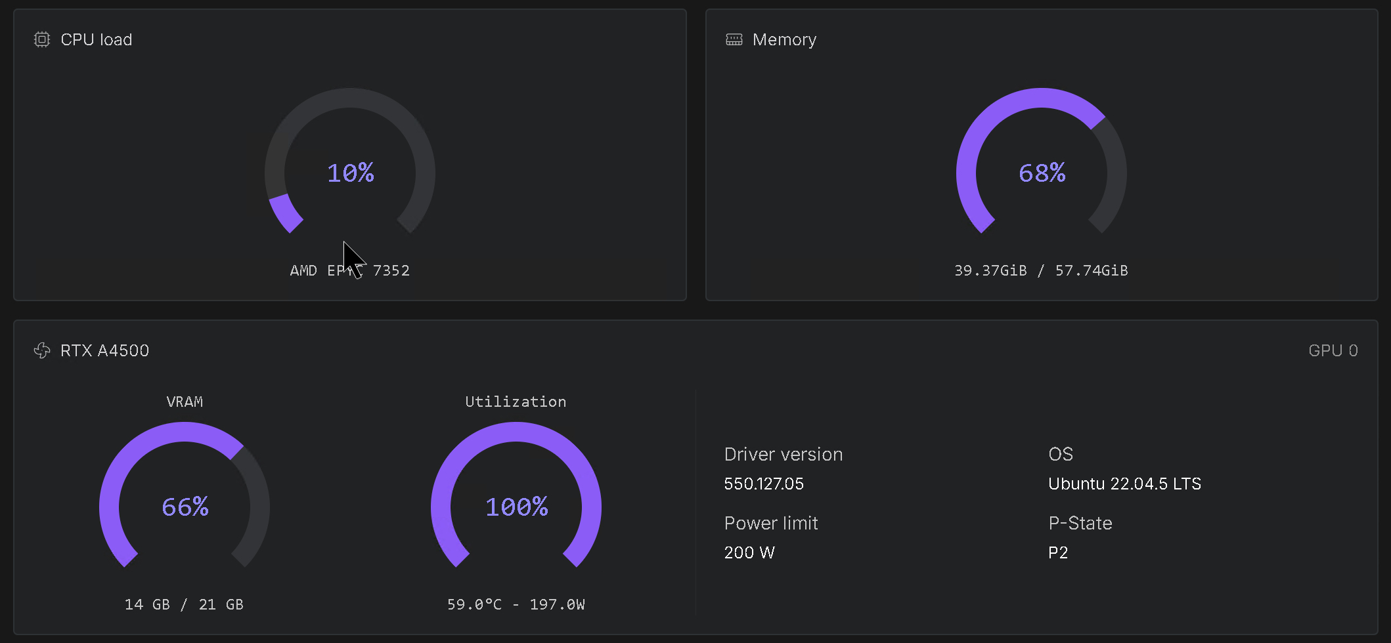This screenshot has width=1391, height=643.
Task: Click the GPU icon beside RTX A4500
Action: (x=42, y=350)
